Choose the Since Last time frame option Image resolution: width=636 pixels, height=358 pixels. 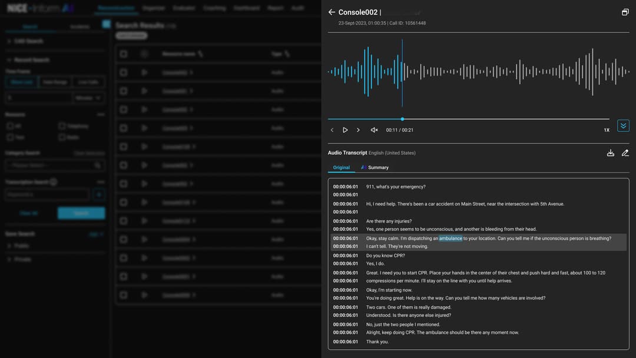[x=22, y=82]
